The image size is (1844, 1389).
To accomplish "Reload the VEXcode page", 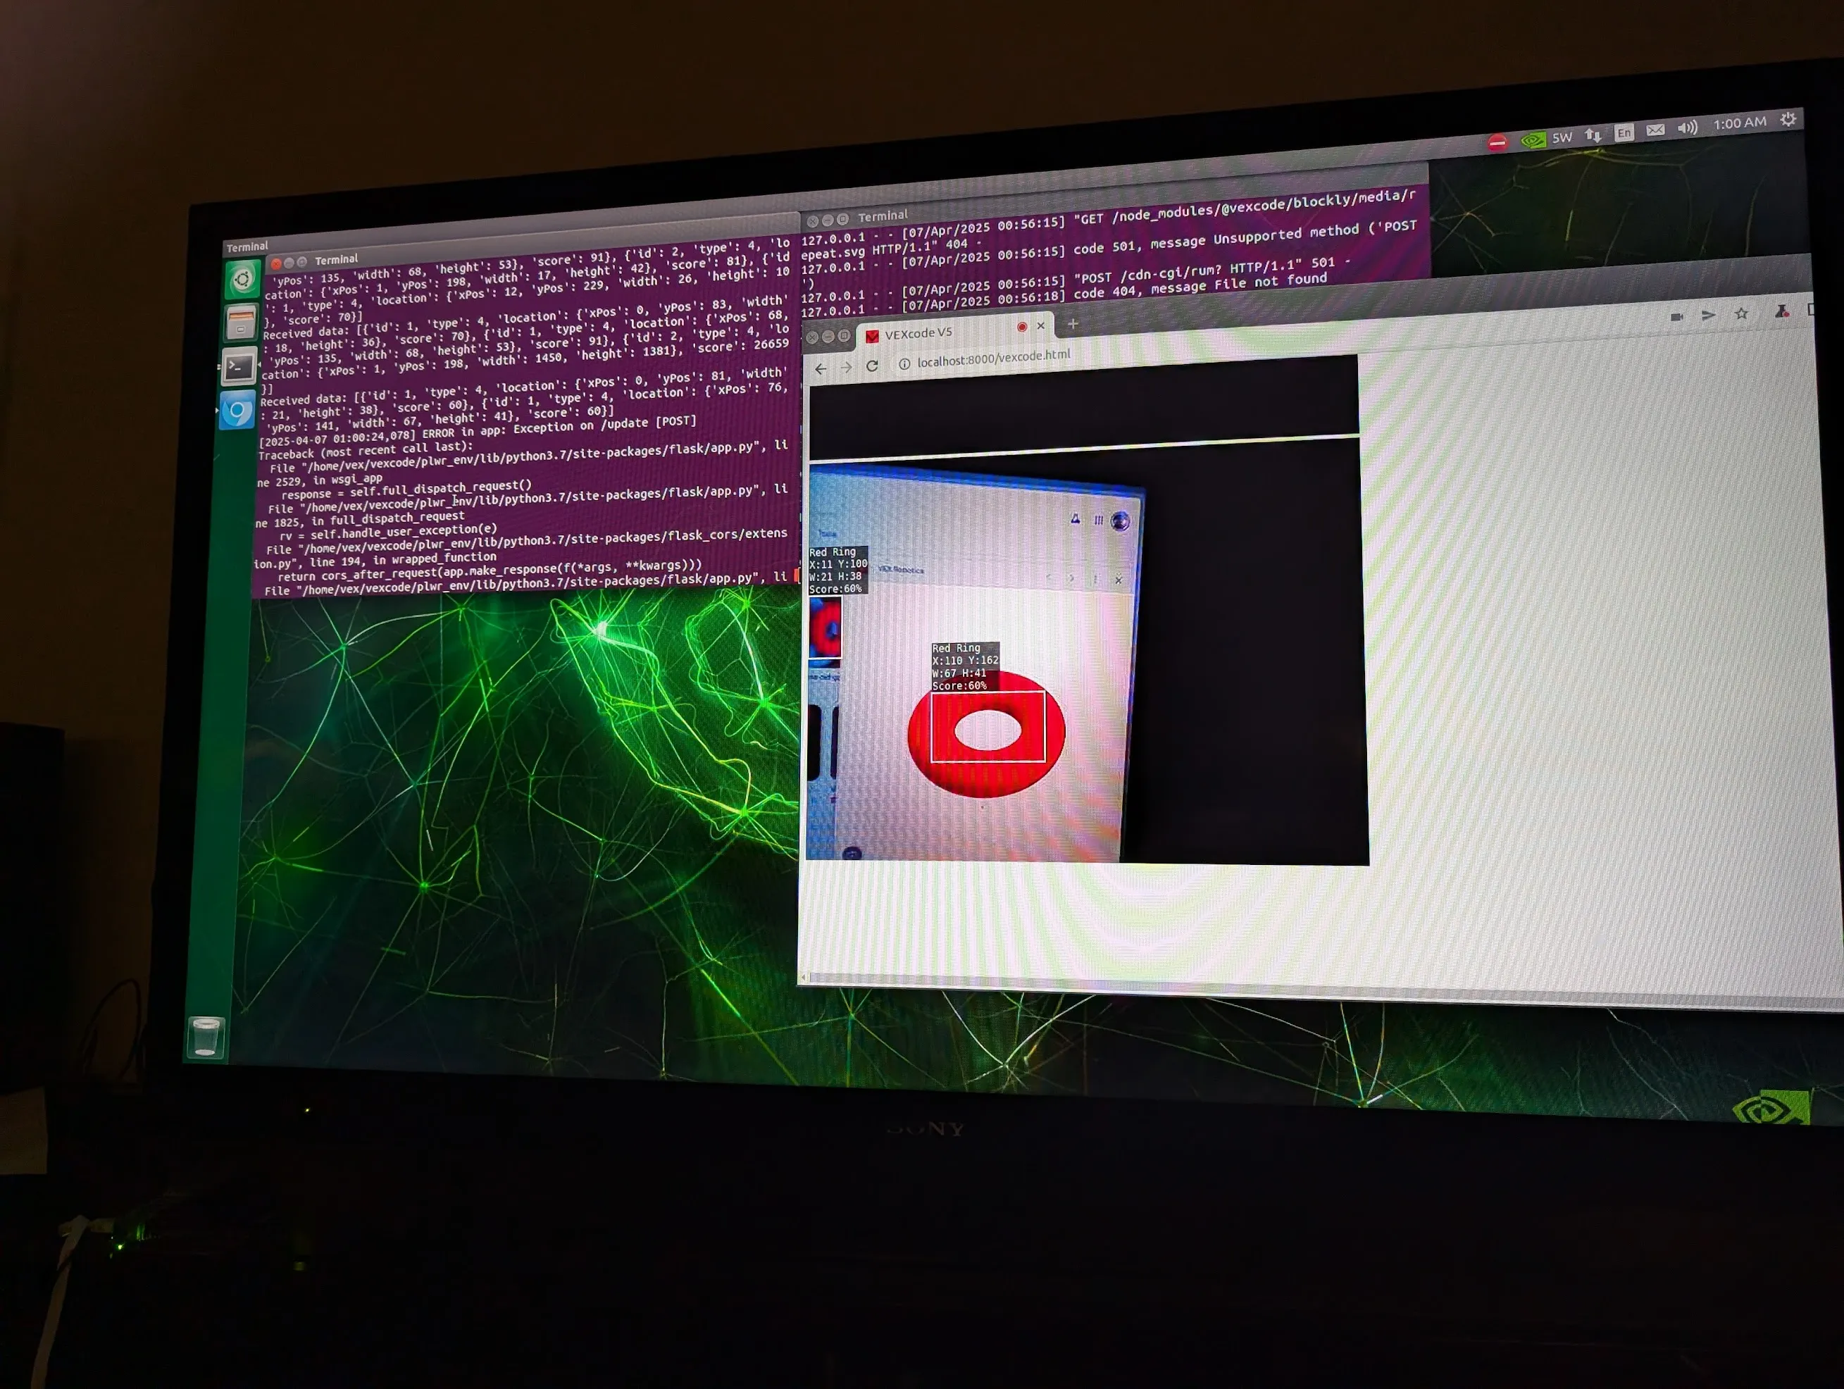I will pyautogui.click(x=872, y=366).
